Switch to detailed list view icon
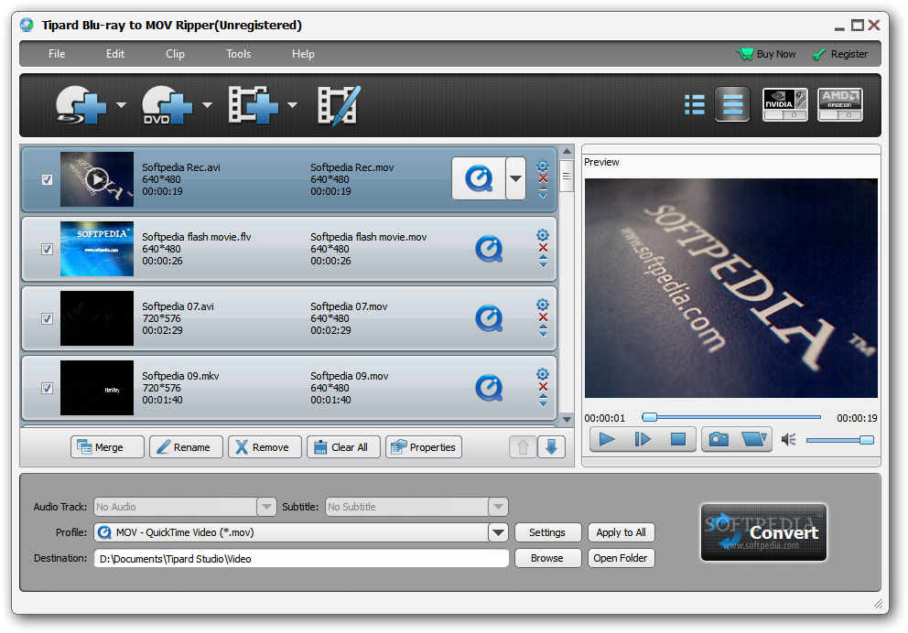The width and height of the screenshot is (908, 633). (x=732, y=104)
